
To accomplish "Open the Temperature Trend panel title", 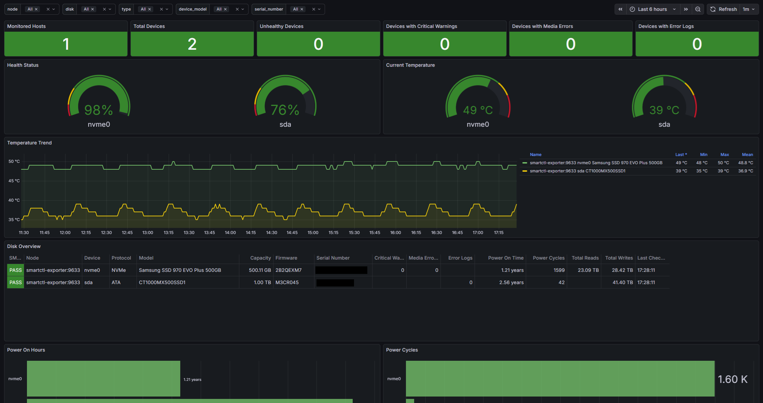I will pyautogui.click(x=29, y=143).
